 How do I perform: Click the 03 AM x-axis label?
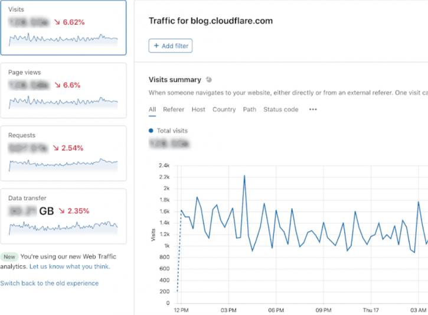tap(418, 310)
